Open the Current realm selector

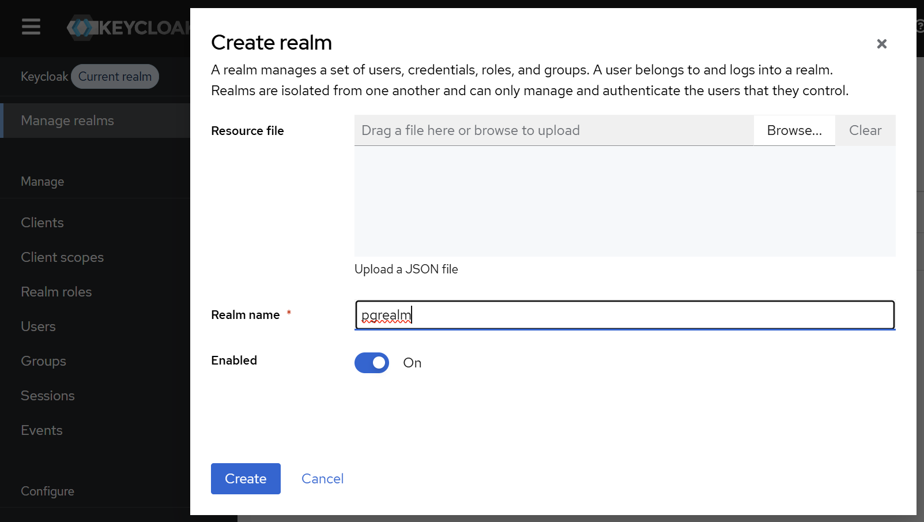115,76
